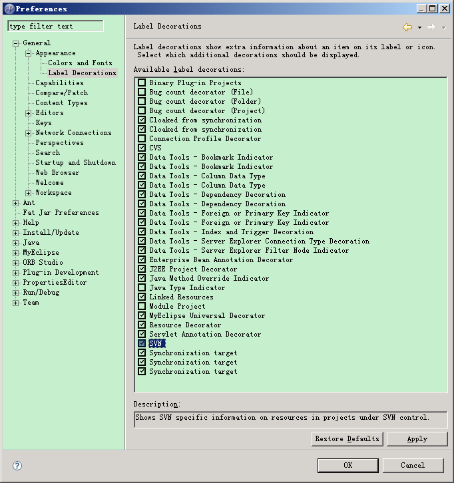Select MyEclipse Universal Decorator row
Viewport: 454px width, 483px height.
tap(207, 315)
